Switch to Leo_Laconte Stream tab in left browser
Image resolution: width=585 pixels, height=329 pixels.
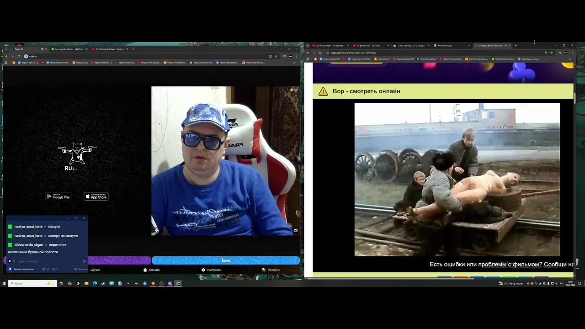point(69,49)
